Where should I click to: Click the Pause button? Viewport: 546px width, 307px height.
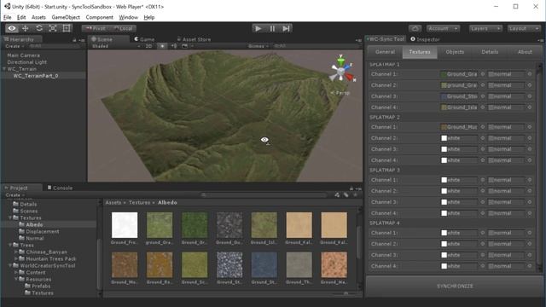[272, 28]
